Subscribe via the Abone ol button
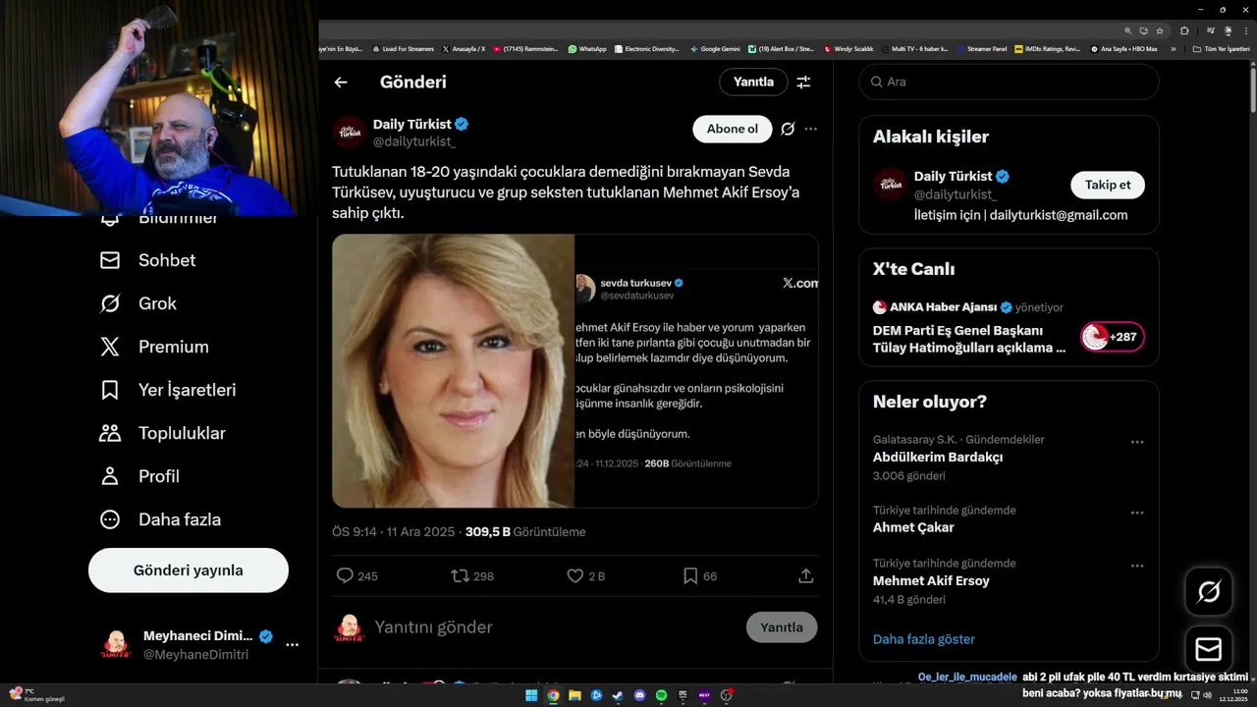The image size is (1257, 707). coord(733,129)
